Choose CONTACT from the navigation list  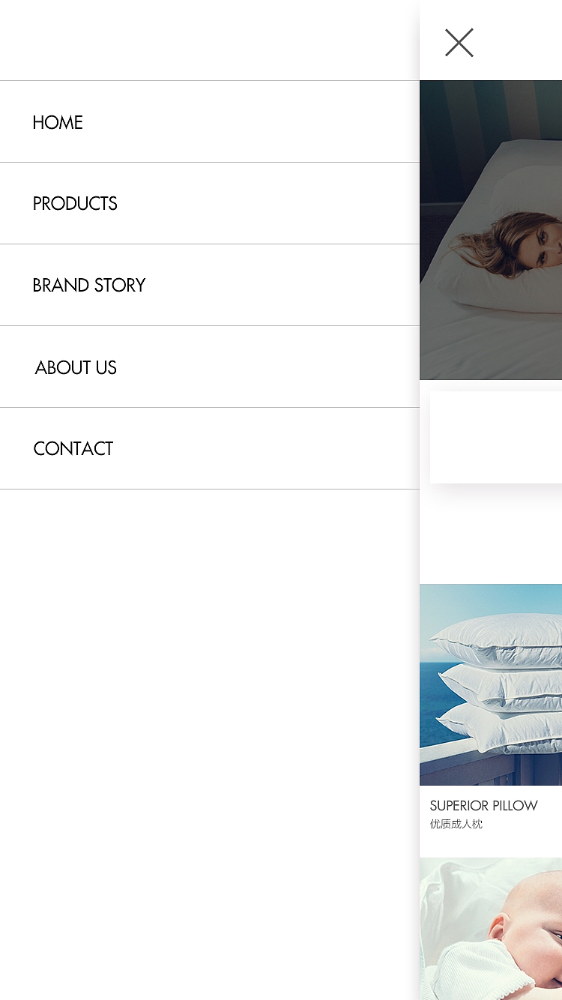[209, 448]
